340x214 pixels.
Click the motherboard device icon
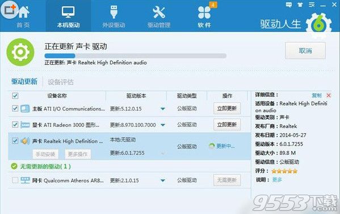(25, 109)
